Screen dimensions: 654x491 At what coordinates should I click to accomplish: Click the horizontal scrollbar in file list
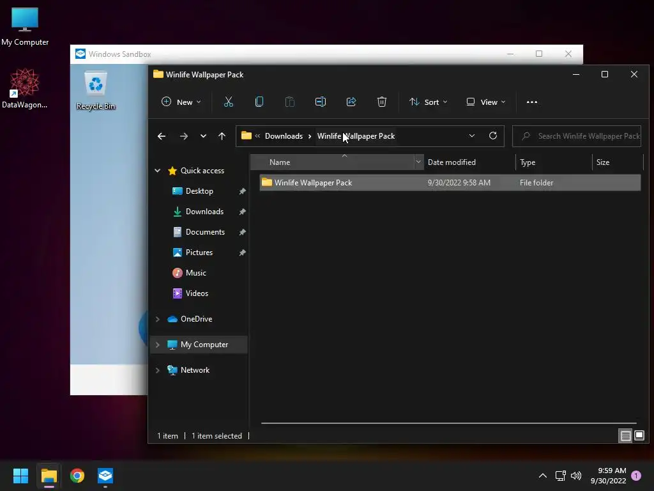point(449,423)
